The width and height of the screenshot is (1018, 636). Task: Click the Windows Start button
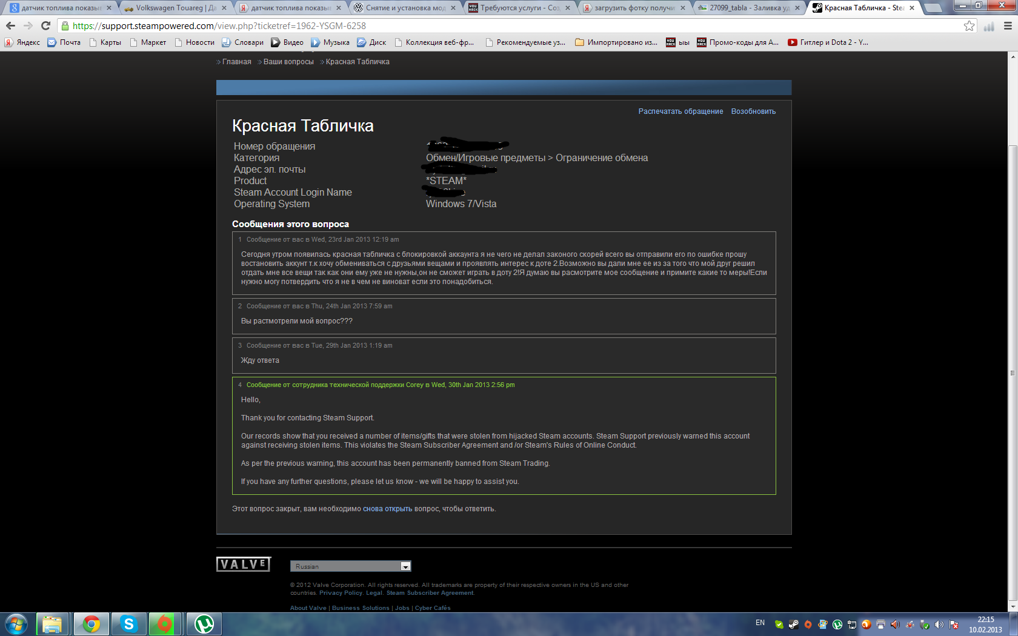coord(16,624)
